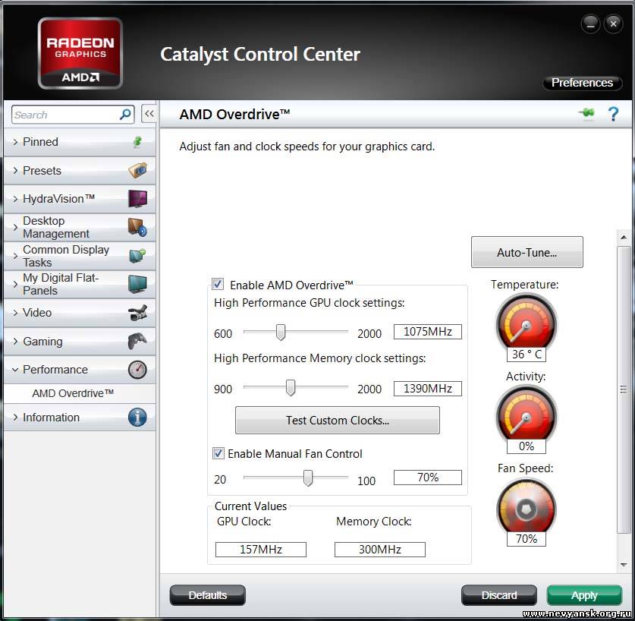Uncheck Enable Manual Fan Control
This screenshot has width=635, height=621.
coord(218,452)
